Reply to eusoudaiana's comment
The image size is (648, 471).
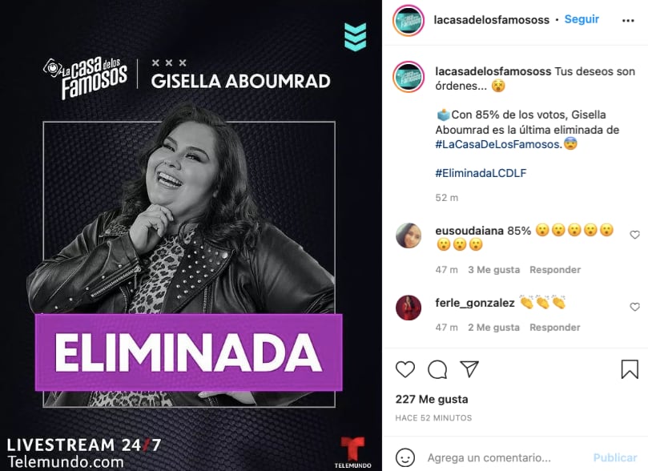coord(555,270)
